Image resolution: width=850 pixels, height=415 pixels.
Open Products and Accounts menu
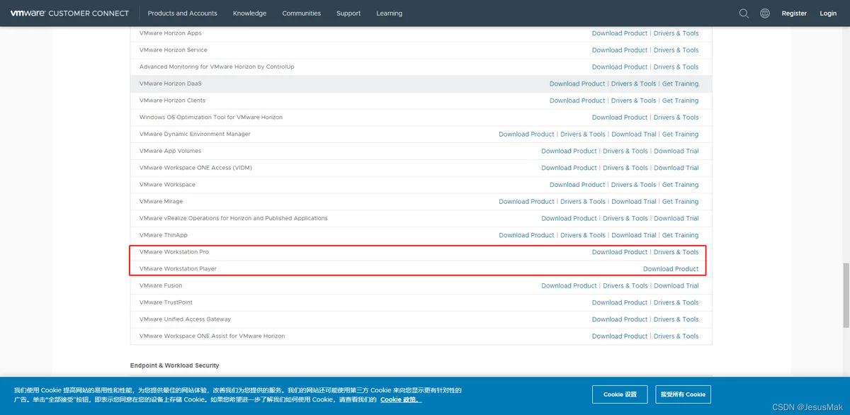pos(183,13)
